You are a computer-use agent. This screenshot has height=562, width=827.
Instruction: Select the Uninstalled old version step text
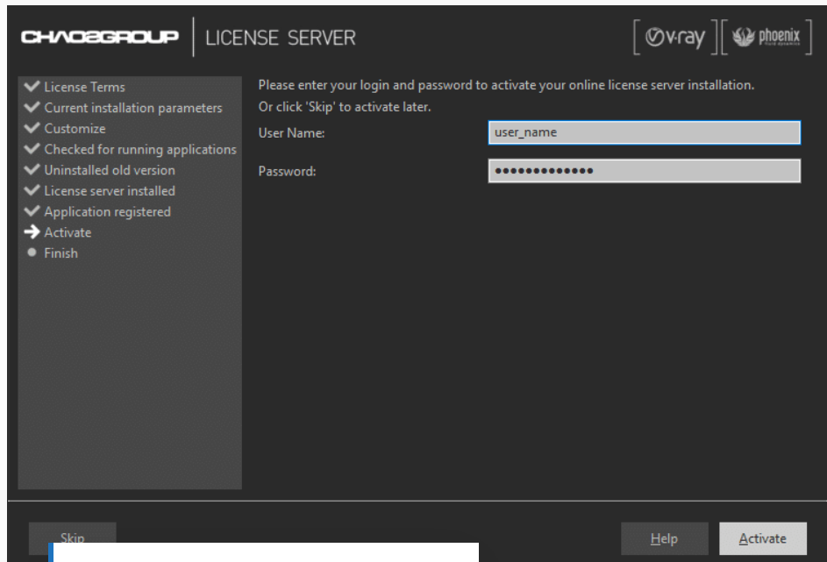point(110,170)
